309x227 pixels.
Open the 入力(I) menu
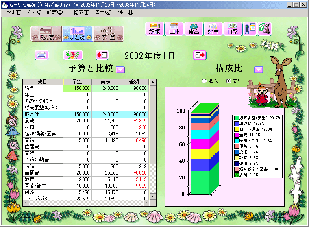(x=34, y=12)
